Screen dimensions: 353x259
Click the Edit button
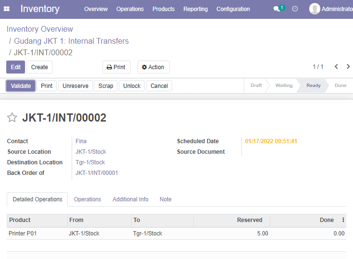click(15, 67)
